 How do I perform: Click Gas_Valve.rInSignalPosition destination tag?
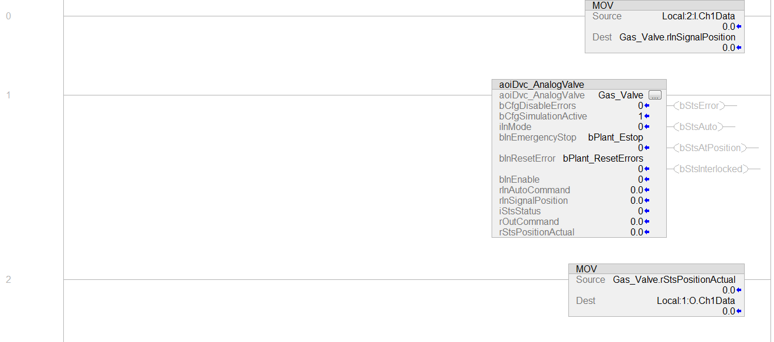coord(677,37)
